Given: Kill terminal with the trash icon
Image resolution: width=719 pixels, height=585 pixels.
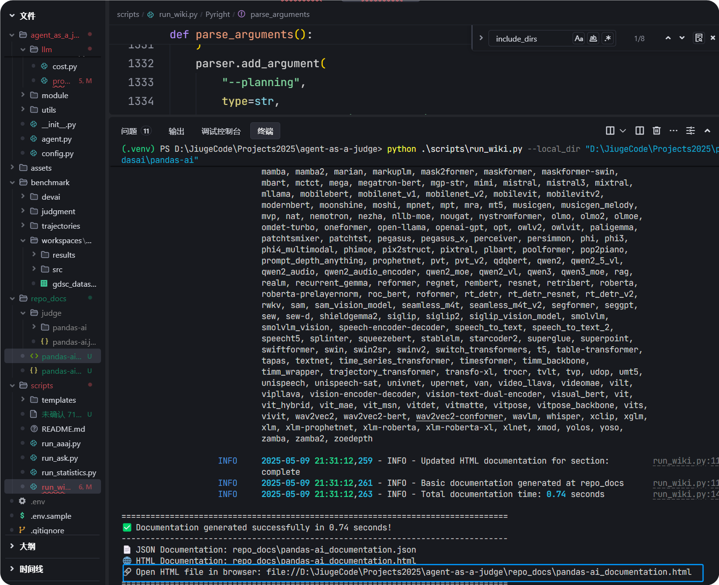Looking at the screenshot, I should 656,131.
